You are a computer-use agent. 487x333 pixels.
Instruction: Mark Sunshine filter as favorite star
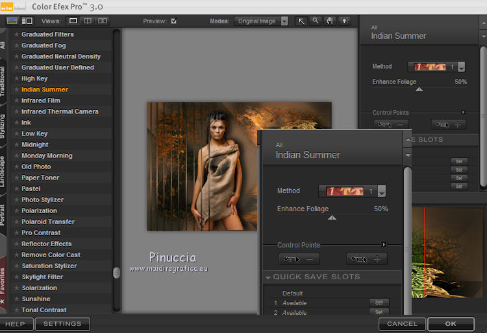coord(17,299)
